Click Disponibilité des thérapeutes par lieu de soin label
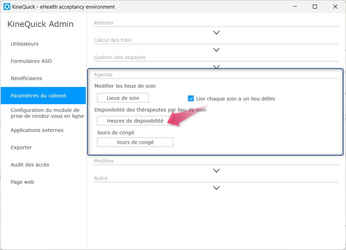The height and width of the screenshot is (250, 346). [x=150, y=110]
